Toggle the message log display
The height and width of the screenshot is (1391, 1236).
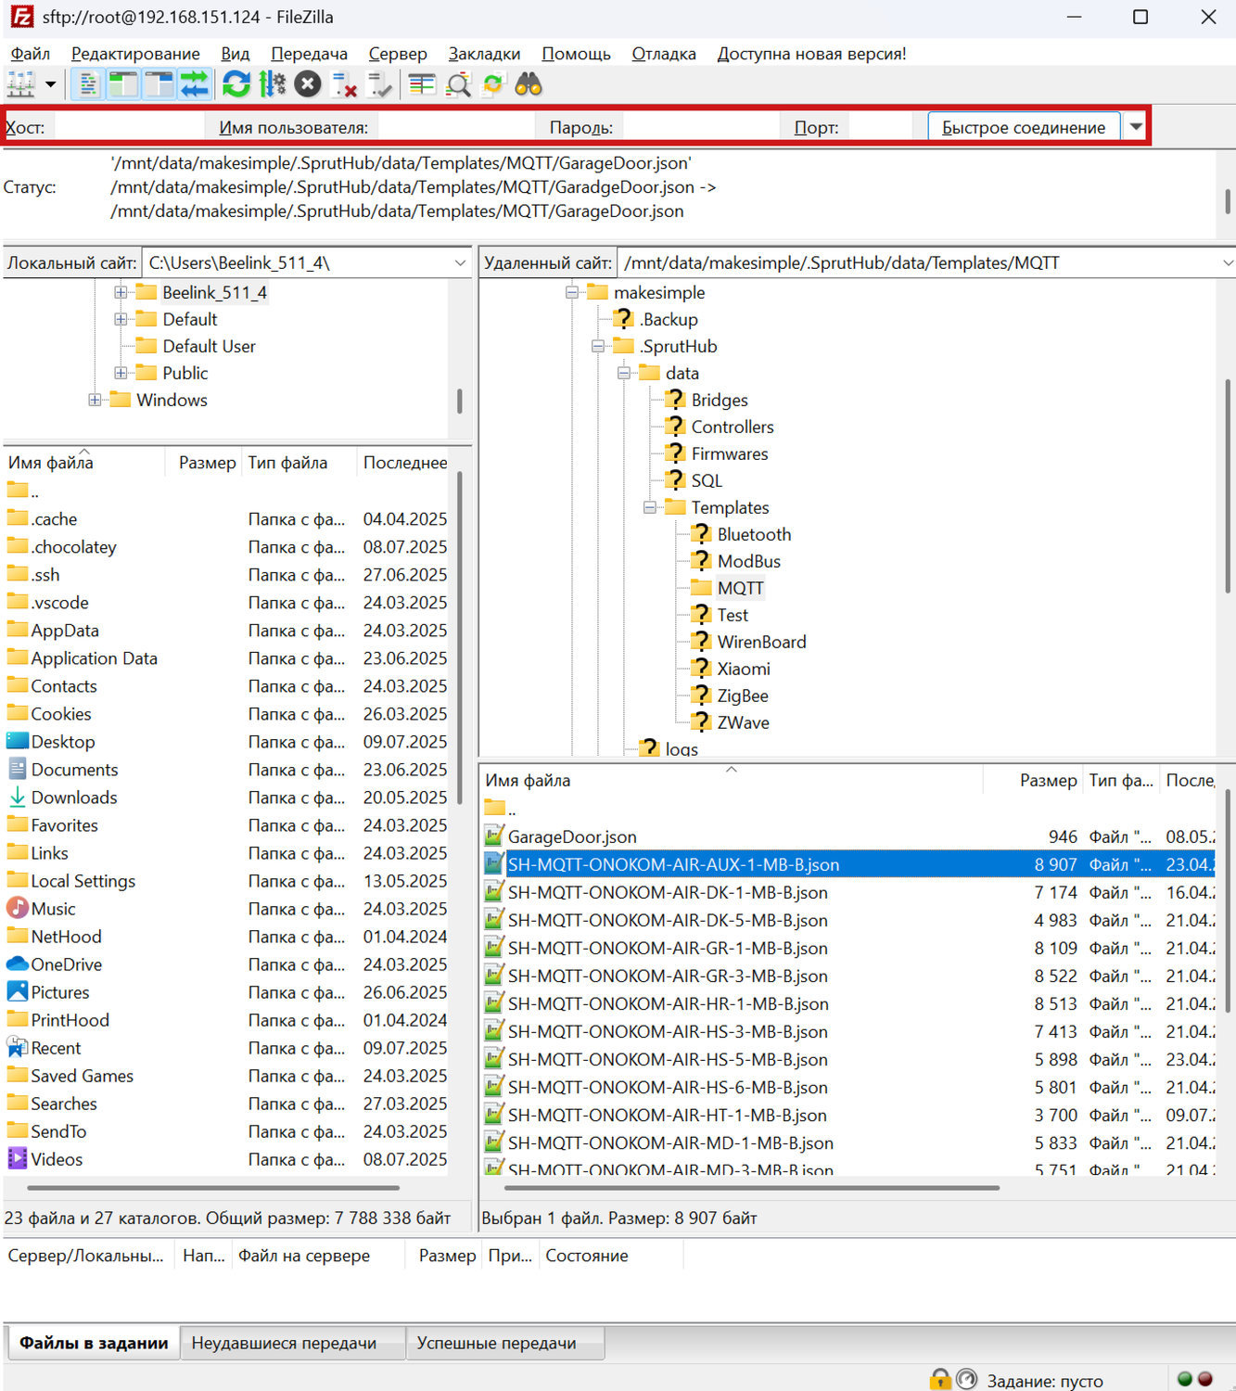point(88,84)
